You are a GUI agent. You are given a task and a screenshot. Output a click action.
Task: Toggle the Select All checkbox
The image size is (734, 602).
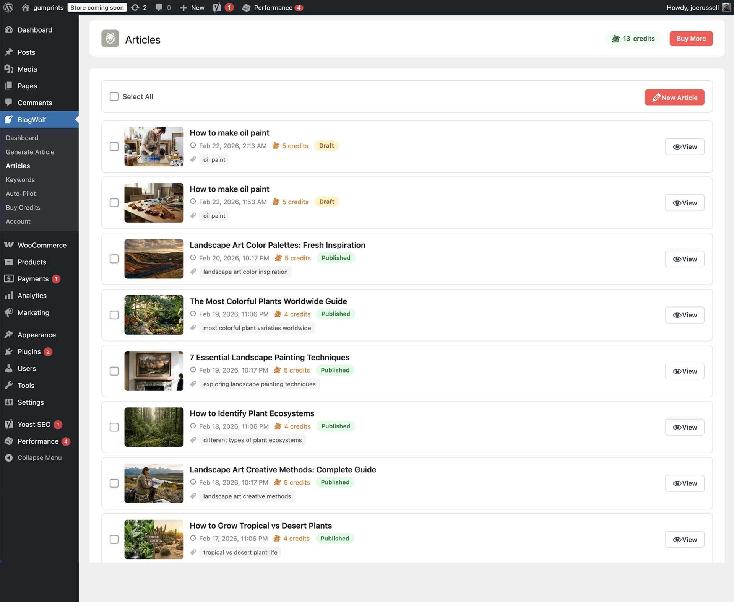[x=114, y=96]
